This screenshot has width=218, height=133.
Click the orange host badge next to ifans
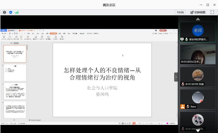[x=182, y=106]
